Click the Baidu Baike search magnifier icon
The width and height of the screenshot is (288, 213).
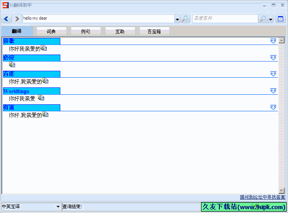(x=263, y=19)
